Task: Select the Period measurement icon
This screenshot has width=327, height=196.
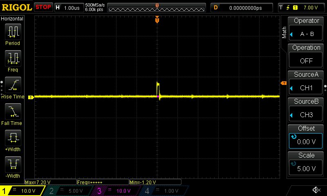Action: coord(13,32)
